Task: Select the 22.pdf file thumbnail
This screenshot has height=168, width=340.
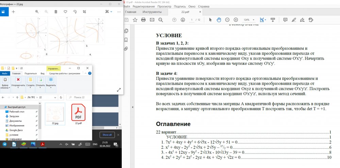Action: [x=78, y=113]
